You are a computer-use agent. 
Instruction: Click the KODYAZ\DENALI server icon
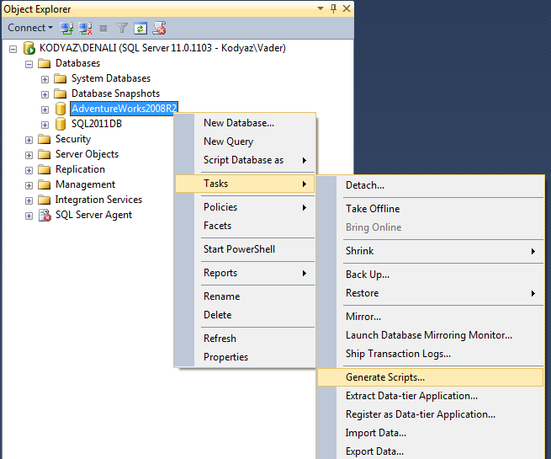pyautogui.click(x=29, y=48)
